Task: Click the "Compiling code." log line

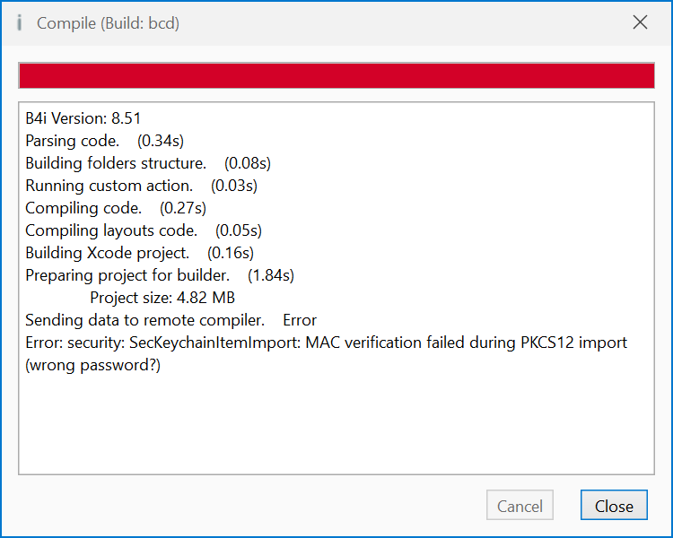Action: (83, 208)
